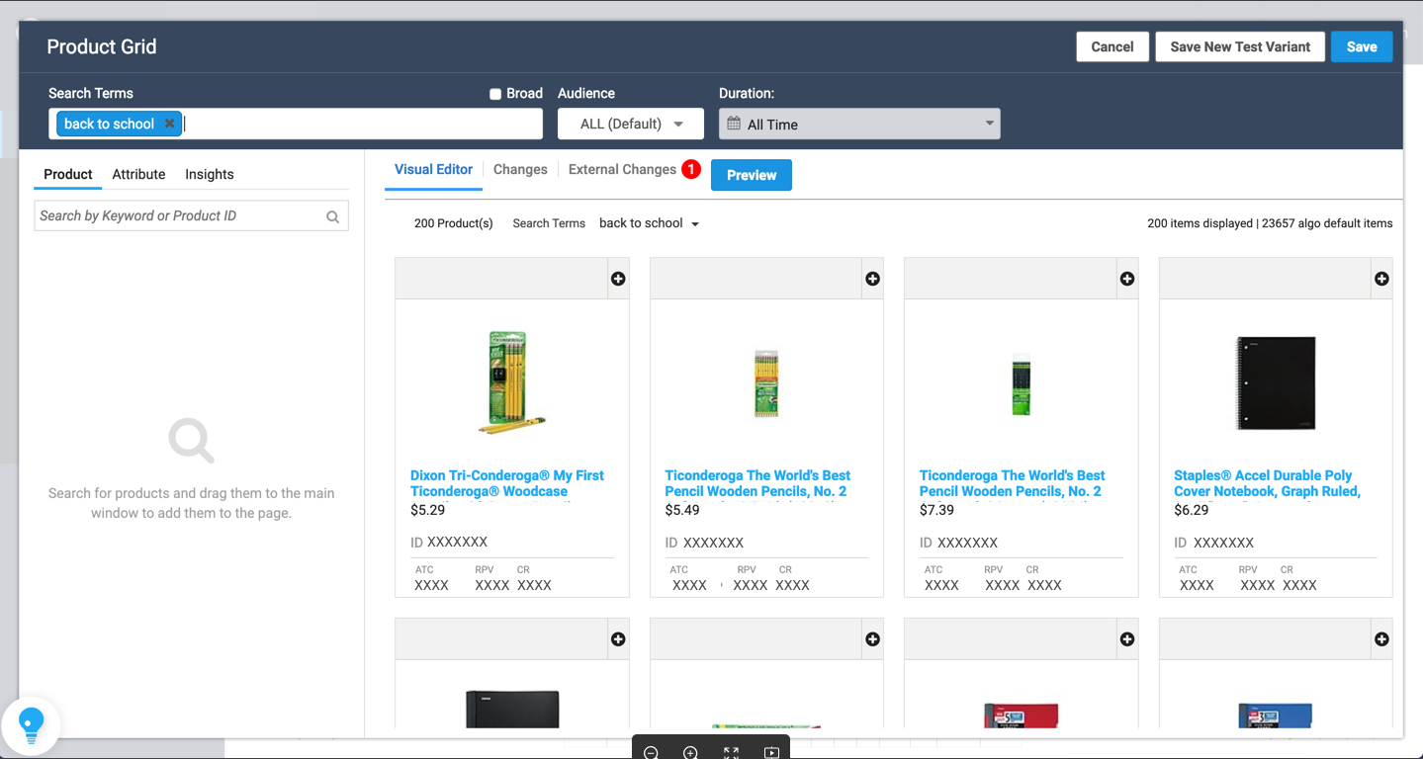This screenshot has height=759, width=1423.
Task: Select the Visual Editor tab
Action: tap(433, 169)
